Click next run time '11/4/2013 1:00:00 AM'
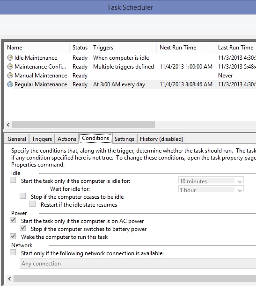This screenshot has height=286, width=256. pos(186,67)
